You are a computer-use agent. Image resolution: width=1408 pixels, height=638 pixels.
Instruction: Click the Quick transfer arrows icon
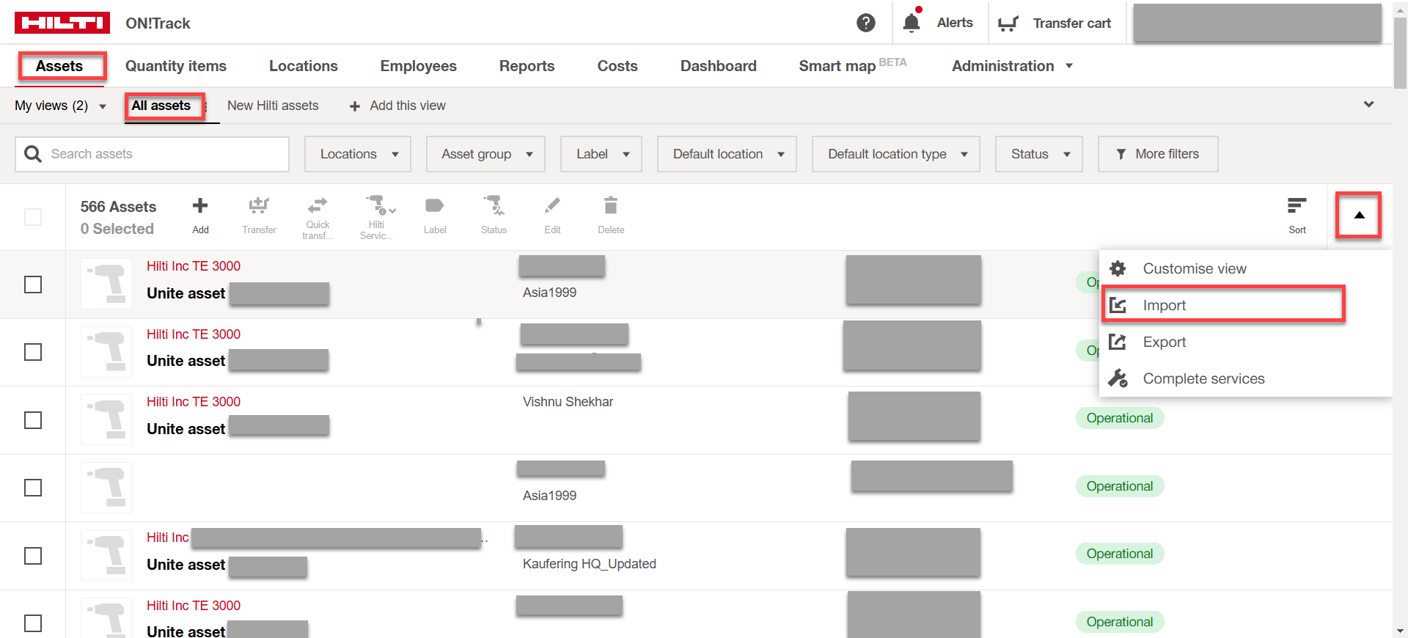tap(318, 205)
